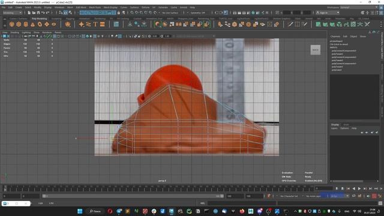Click the first green UV shelf icon
Image resolution: width=384 pixels, height=216 pixels.
coord(318,24)
